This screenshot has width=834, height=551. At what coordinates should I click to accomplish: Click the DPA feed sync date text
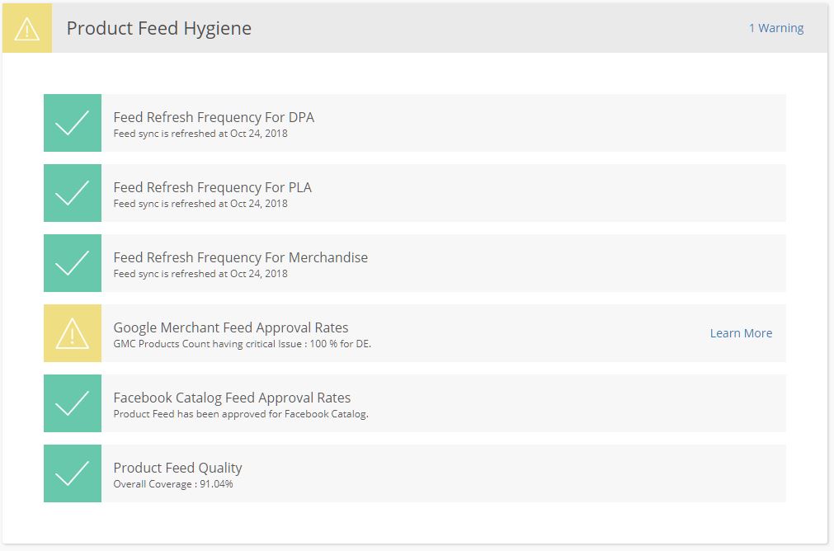coord(200,134)
